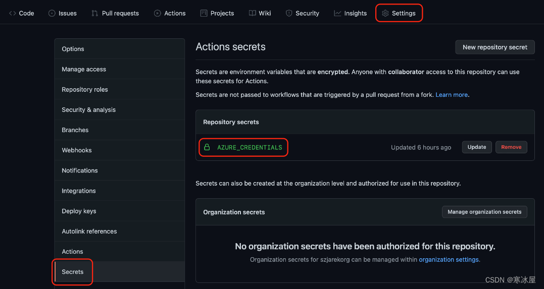
Task: Click the 'No organization secrets have been authorized' message
Action: (365, 246)
